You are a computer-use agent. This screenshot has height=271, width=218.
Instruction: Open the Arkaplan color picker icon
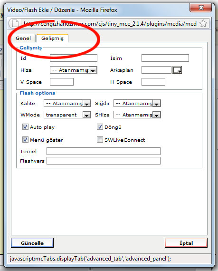tap(177, 70)
